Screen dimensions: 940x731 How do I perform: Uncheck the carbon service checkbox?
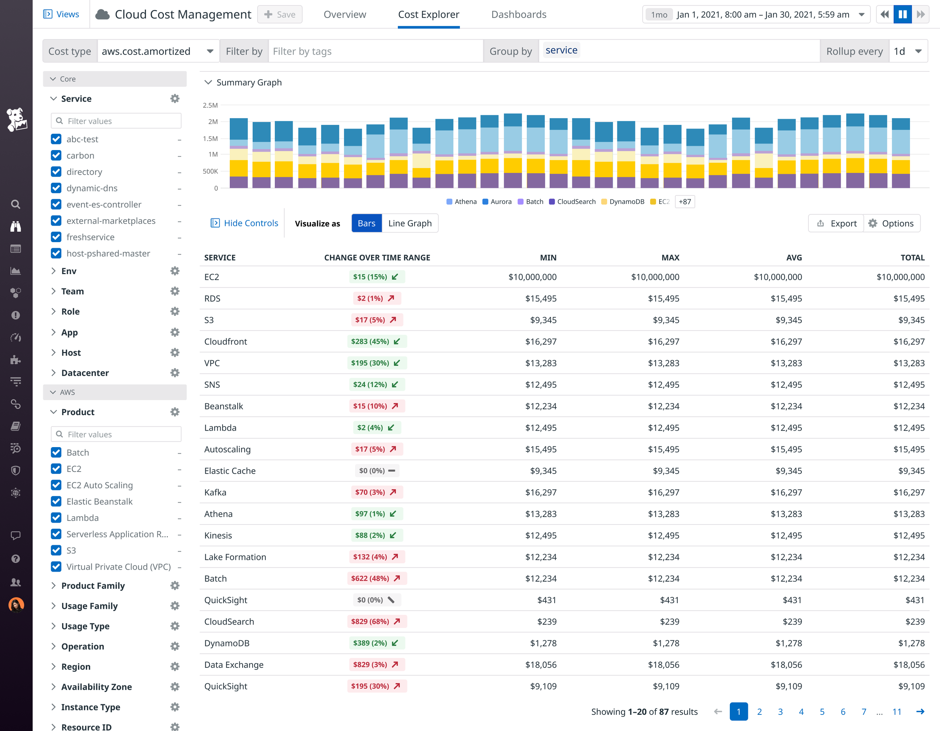(56, 155)
